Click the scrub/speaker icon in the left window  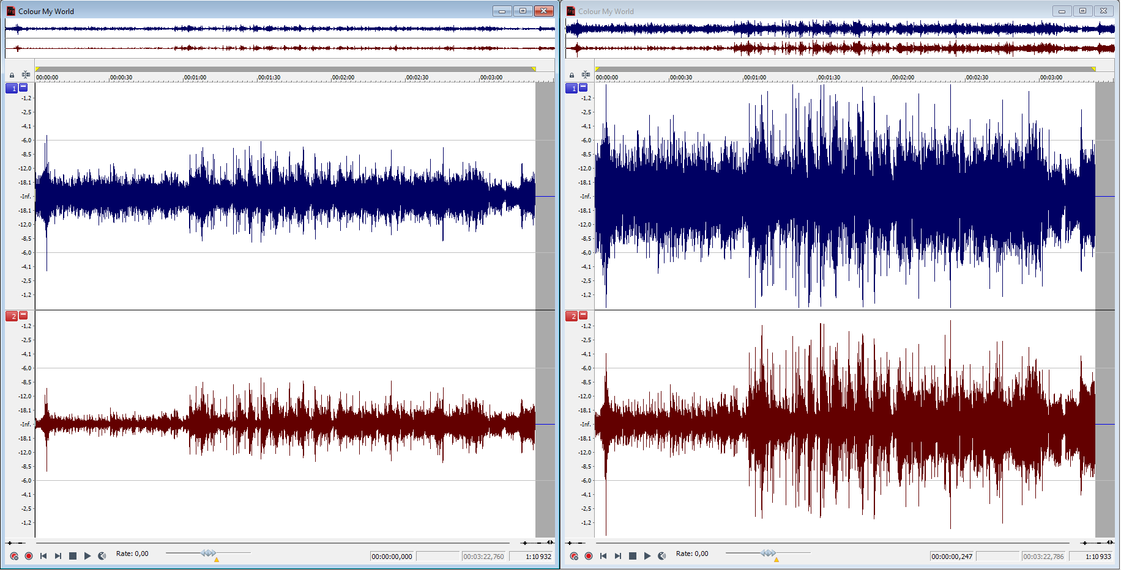pyautogui.click(x=102, y=556)
